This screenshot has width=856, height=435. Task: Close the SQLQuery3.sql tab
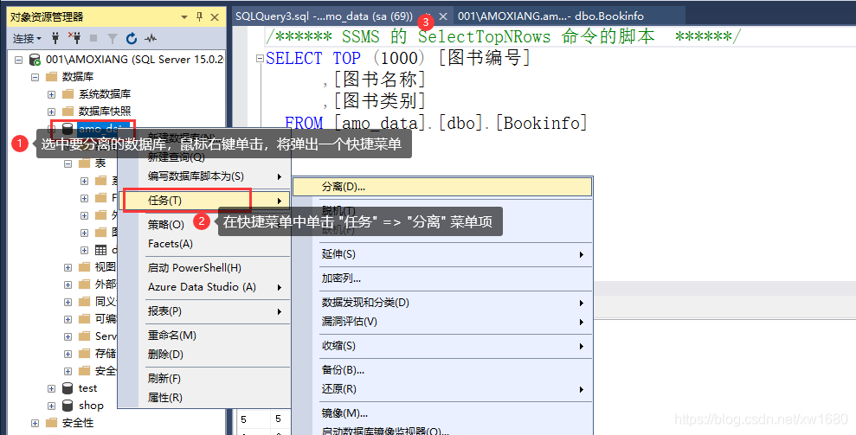[443, 16]
